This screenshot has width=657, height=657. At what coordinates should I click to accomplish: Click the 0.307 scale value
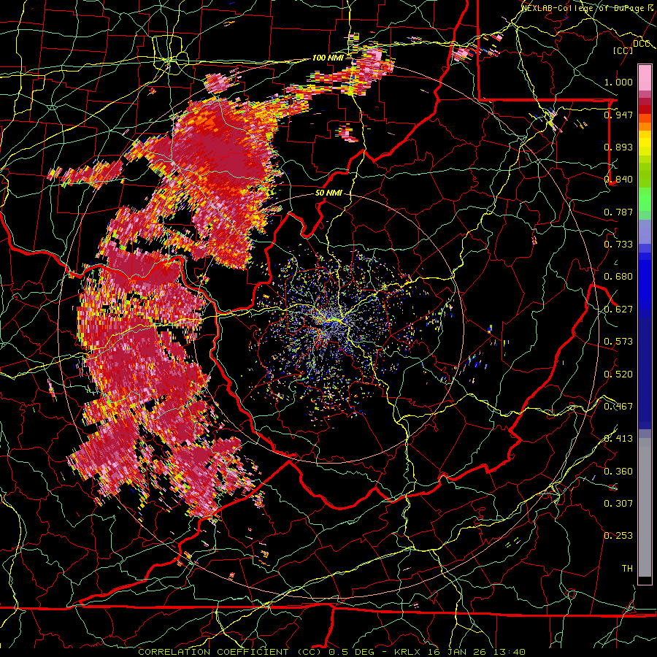(618, 504)
